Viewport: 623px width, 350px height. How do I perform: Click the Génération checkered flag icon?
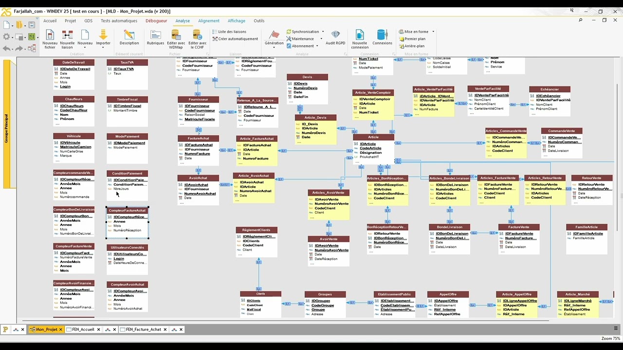click(274, 35)
